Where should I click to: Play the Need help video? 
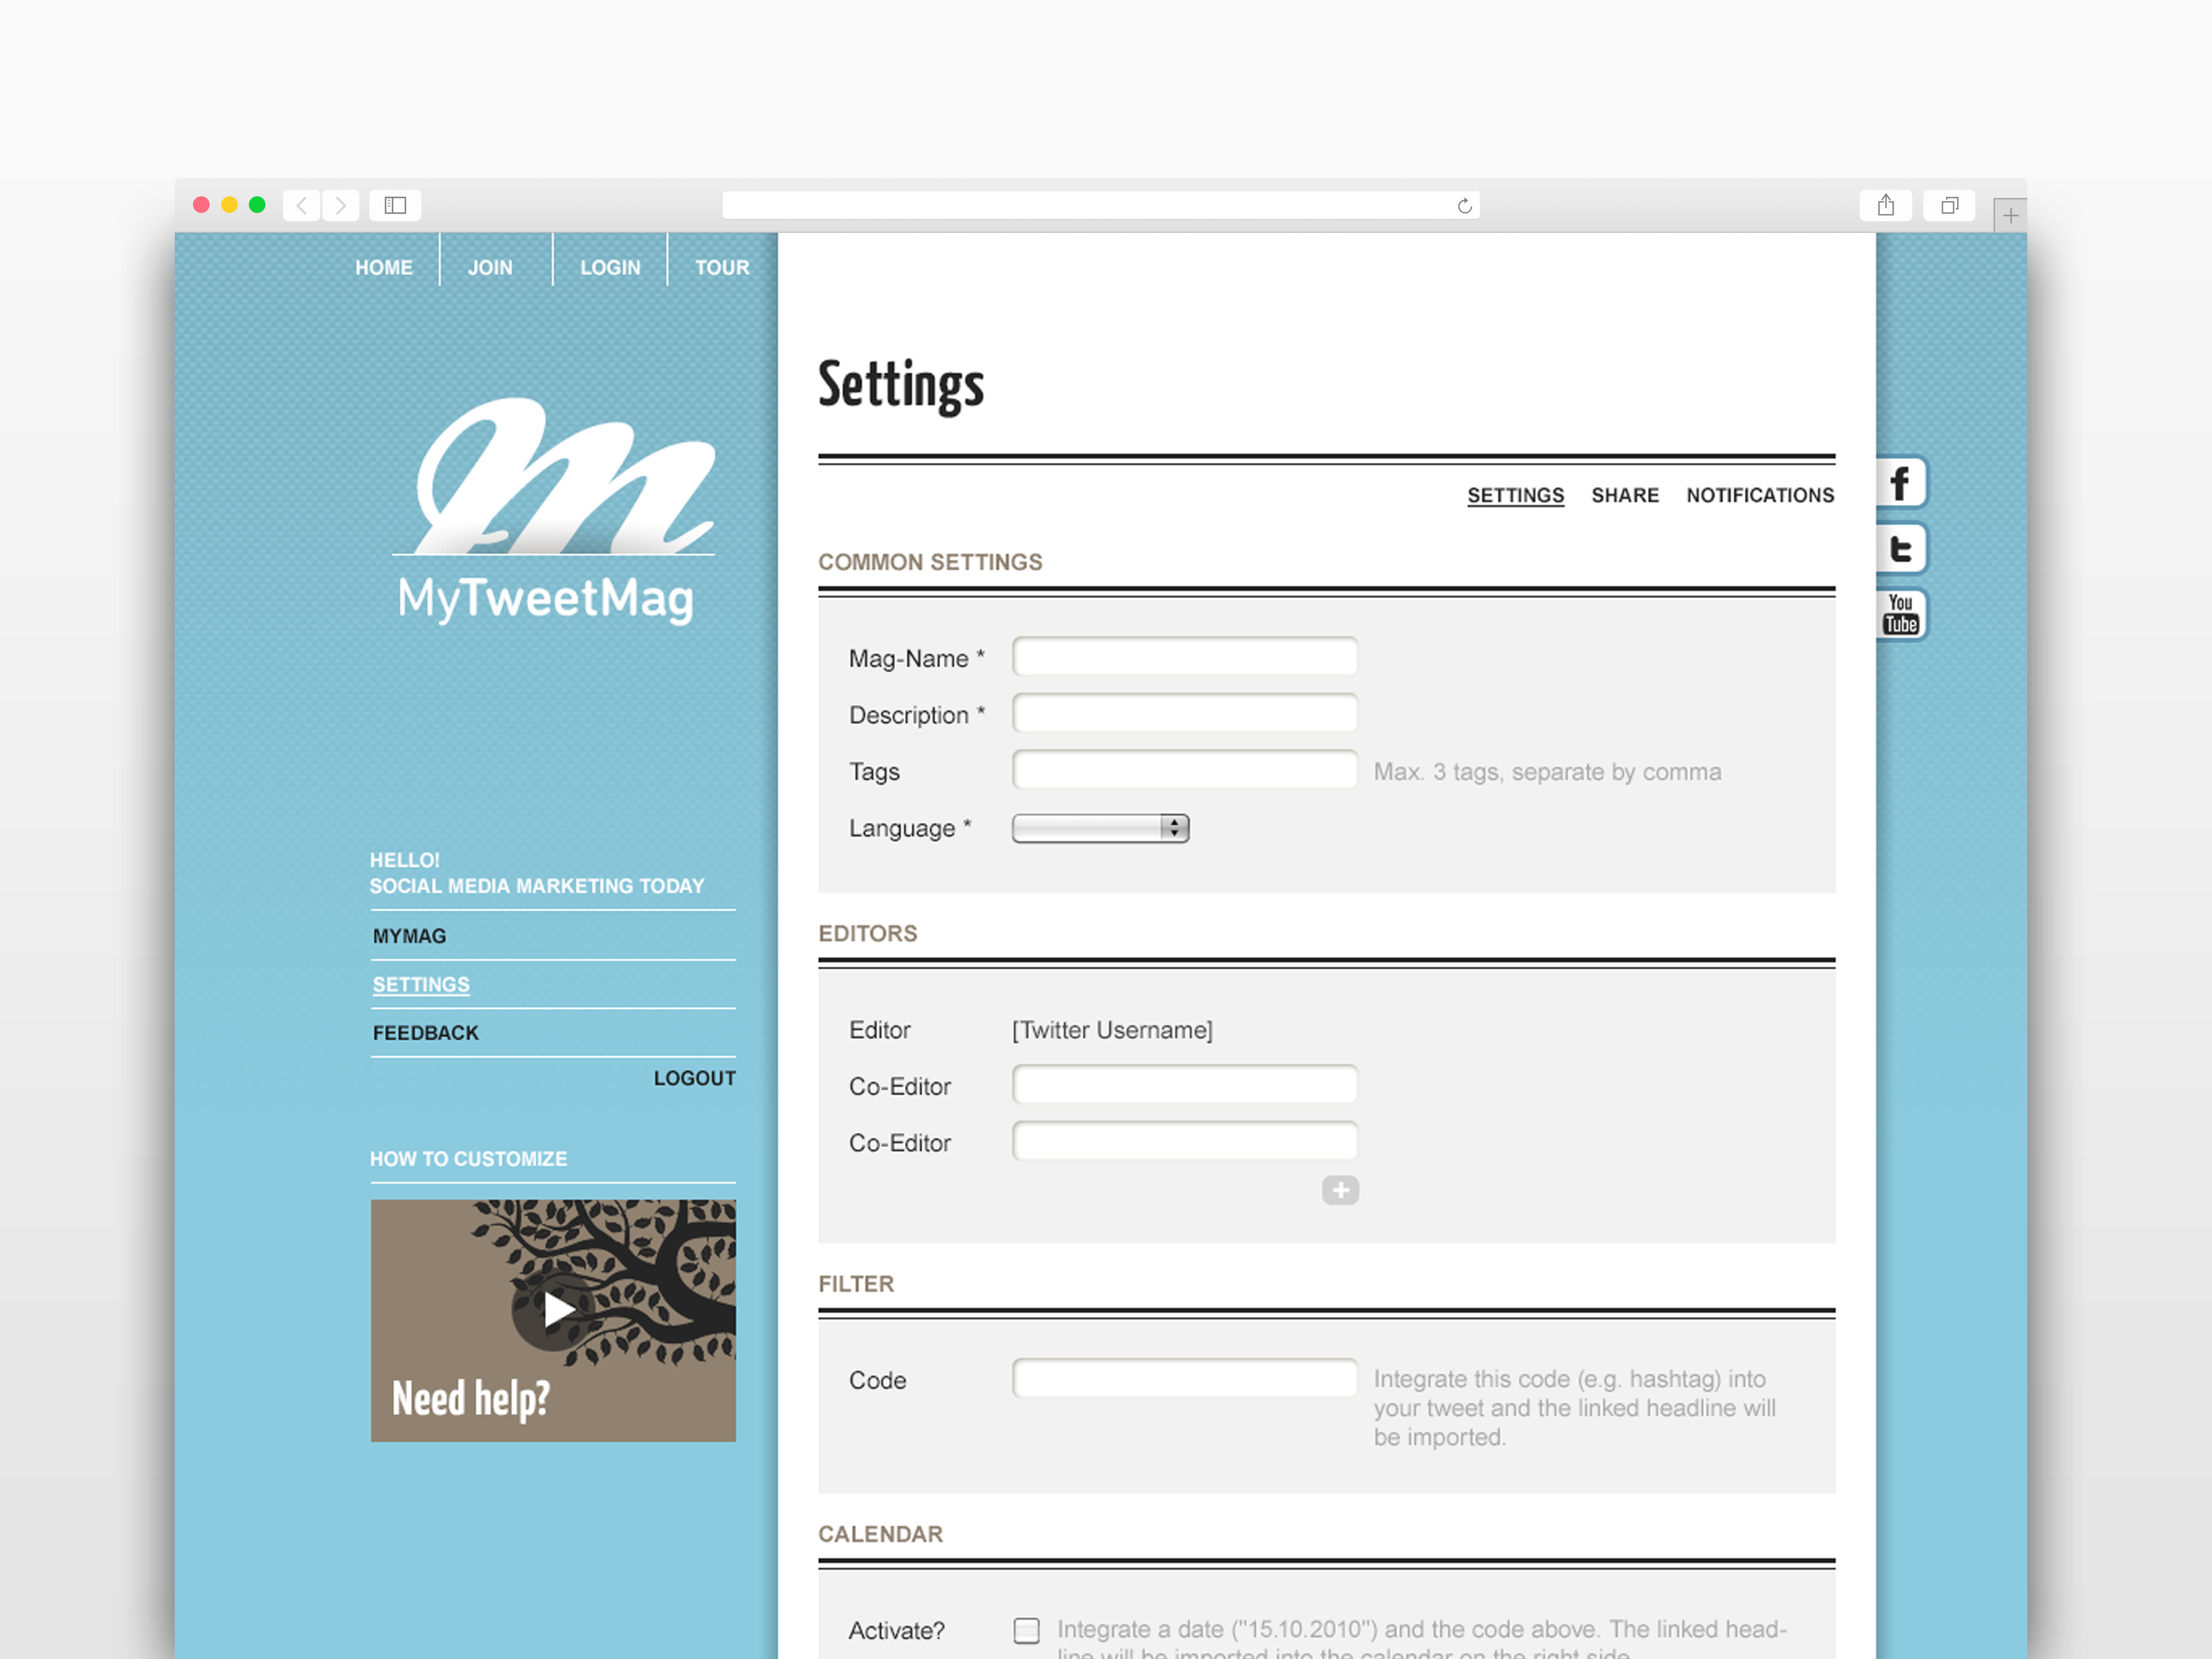click(553, 1309)
